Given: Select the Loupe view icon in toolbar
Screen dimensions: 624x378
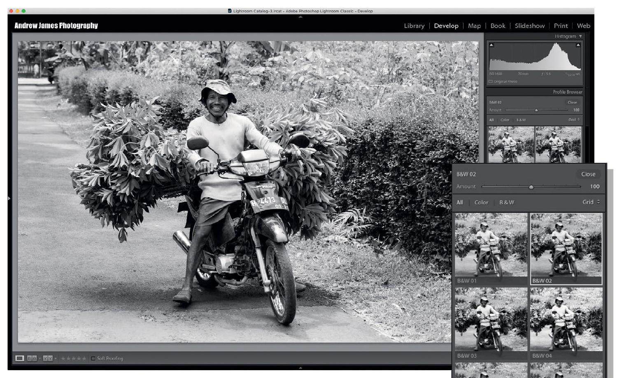Looking at the screenshot, I should tap(19, 358).
